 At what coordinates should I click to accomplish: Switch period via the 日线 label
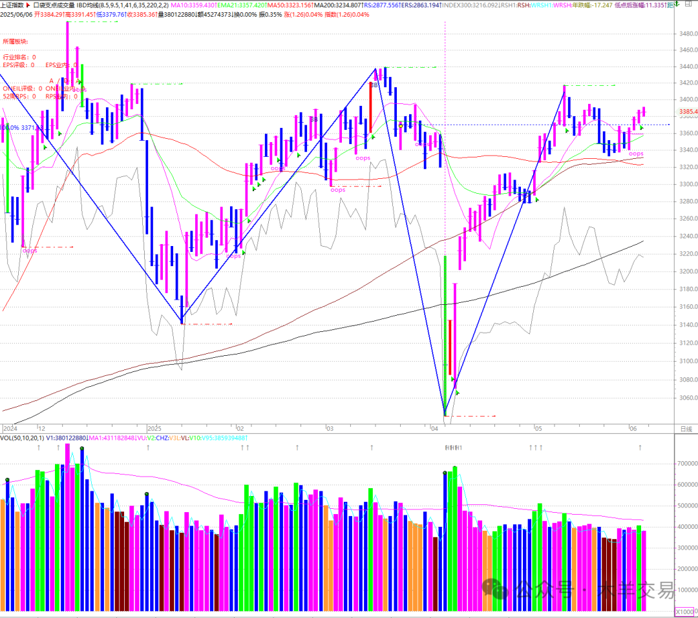click(686, 429)
